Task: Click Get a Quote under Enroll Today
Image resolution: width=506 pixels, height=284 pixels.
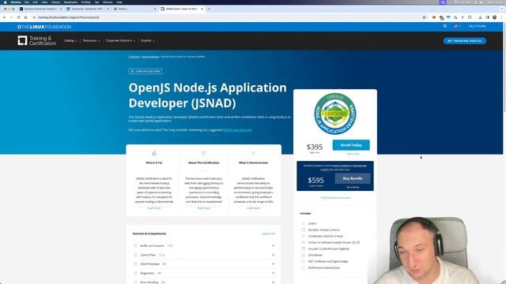Action: point(353,154)
